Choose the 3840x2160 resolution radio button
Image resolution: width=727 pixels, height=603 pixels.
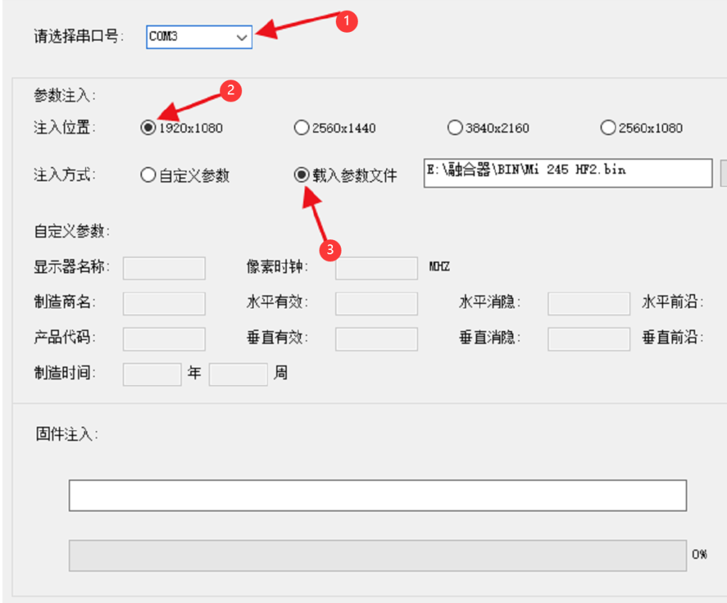click(455, 128)
